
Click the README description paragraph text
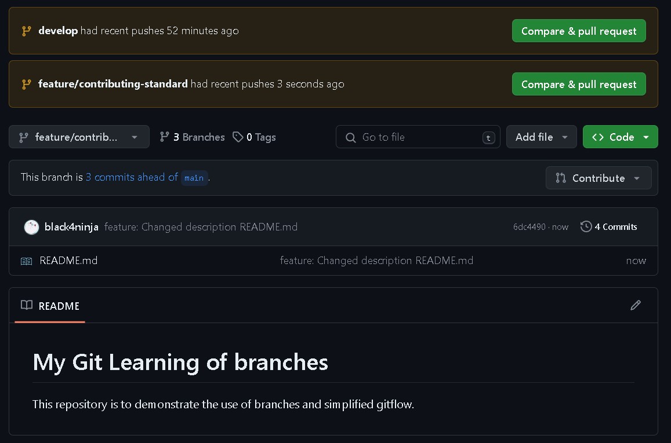click(x=223, y=404)
